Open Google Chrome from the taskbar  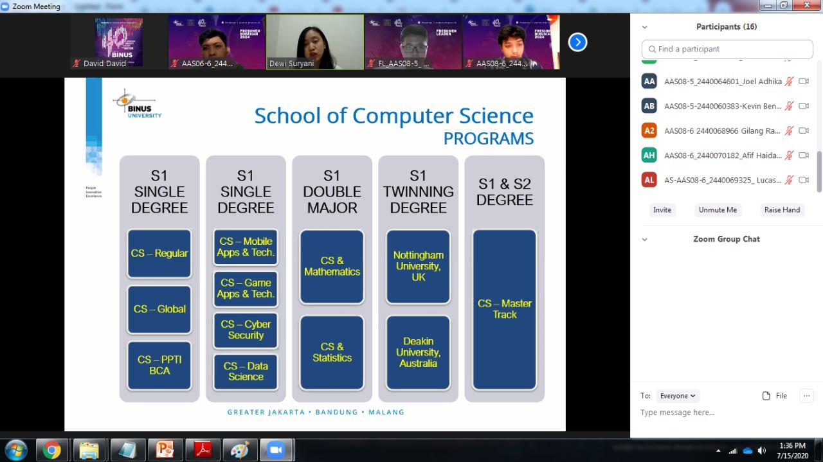tap(52, 450)
